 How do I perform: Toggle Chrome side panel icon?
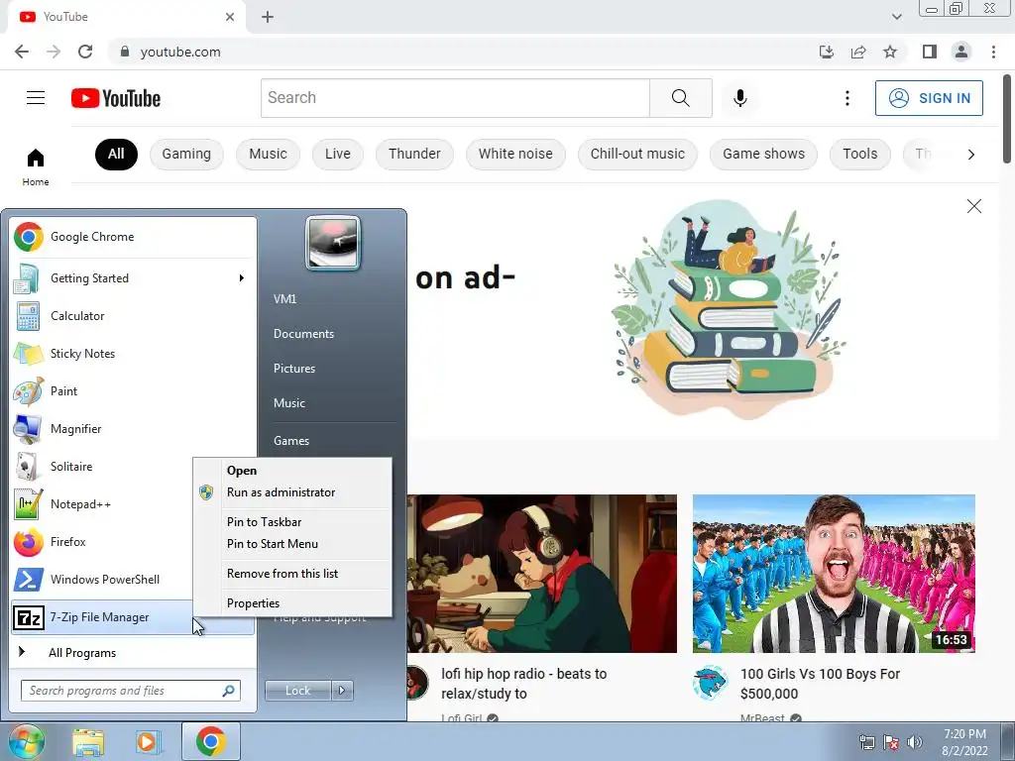(930, 52)
